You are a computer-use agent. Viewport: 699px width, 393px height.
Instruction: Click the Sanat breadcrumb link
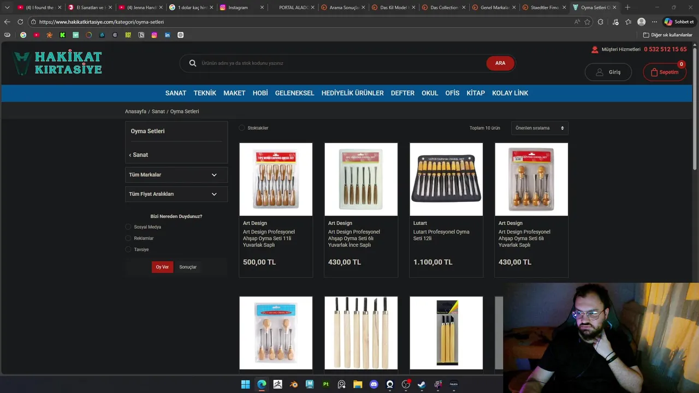coord(158,111)
